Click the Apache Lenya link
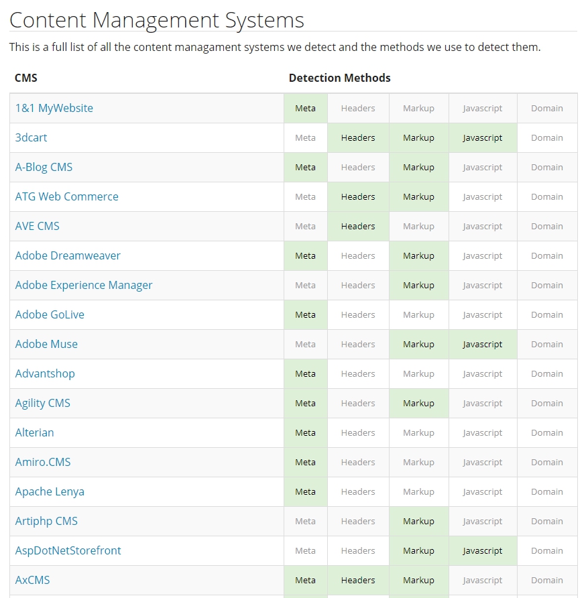This screenshot has height=598, width=588. (x=50, y=491)
